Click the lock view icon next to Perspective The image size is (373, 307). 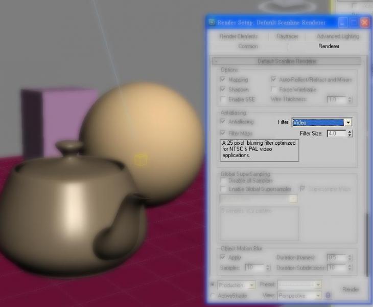click(x=328, y=295)
